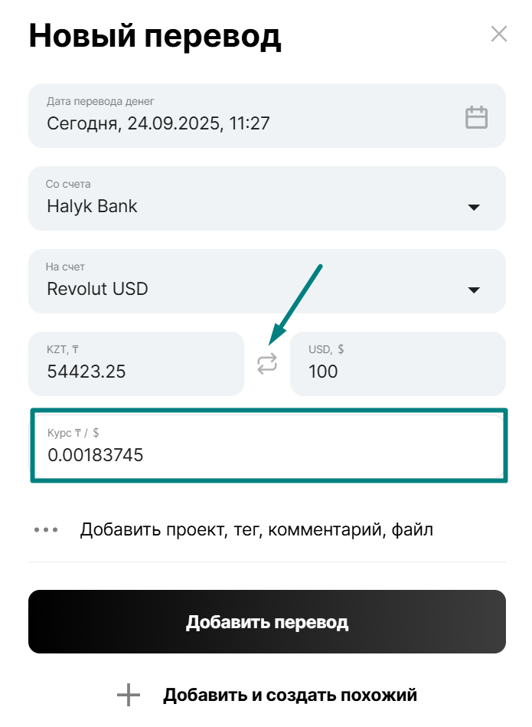Open the calendar date picker icon
This screenshot has width=532, height=727.
click(476, 117)
